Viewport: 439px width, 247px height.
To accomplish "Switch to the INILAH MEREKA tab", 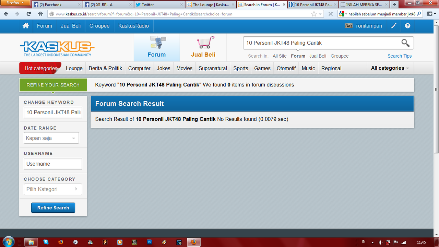I will point(364,4).
